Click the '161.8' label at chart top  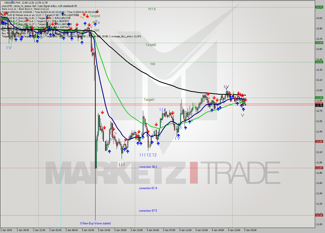[152, 9]
